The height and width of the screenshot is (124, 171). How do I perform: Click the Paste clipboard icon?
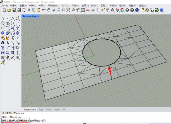[39, 10]
